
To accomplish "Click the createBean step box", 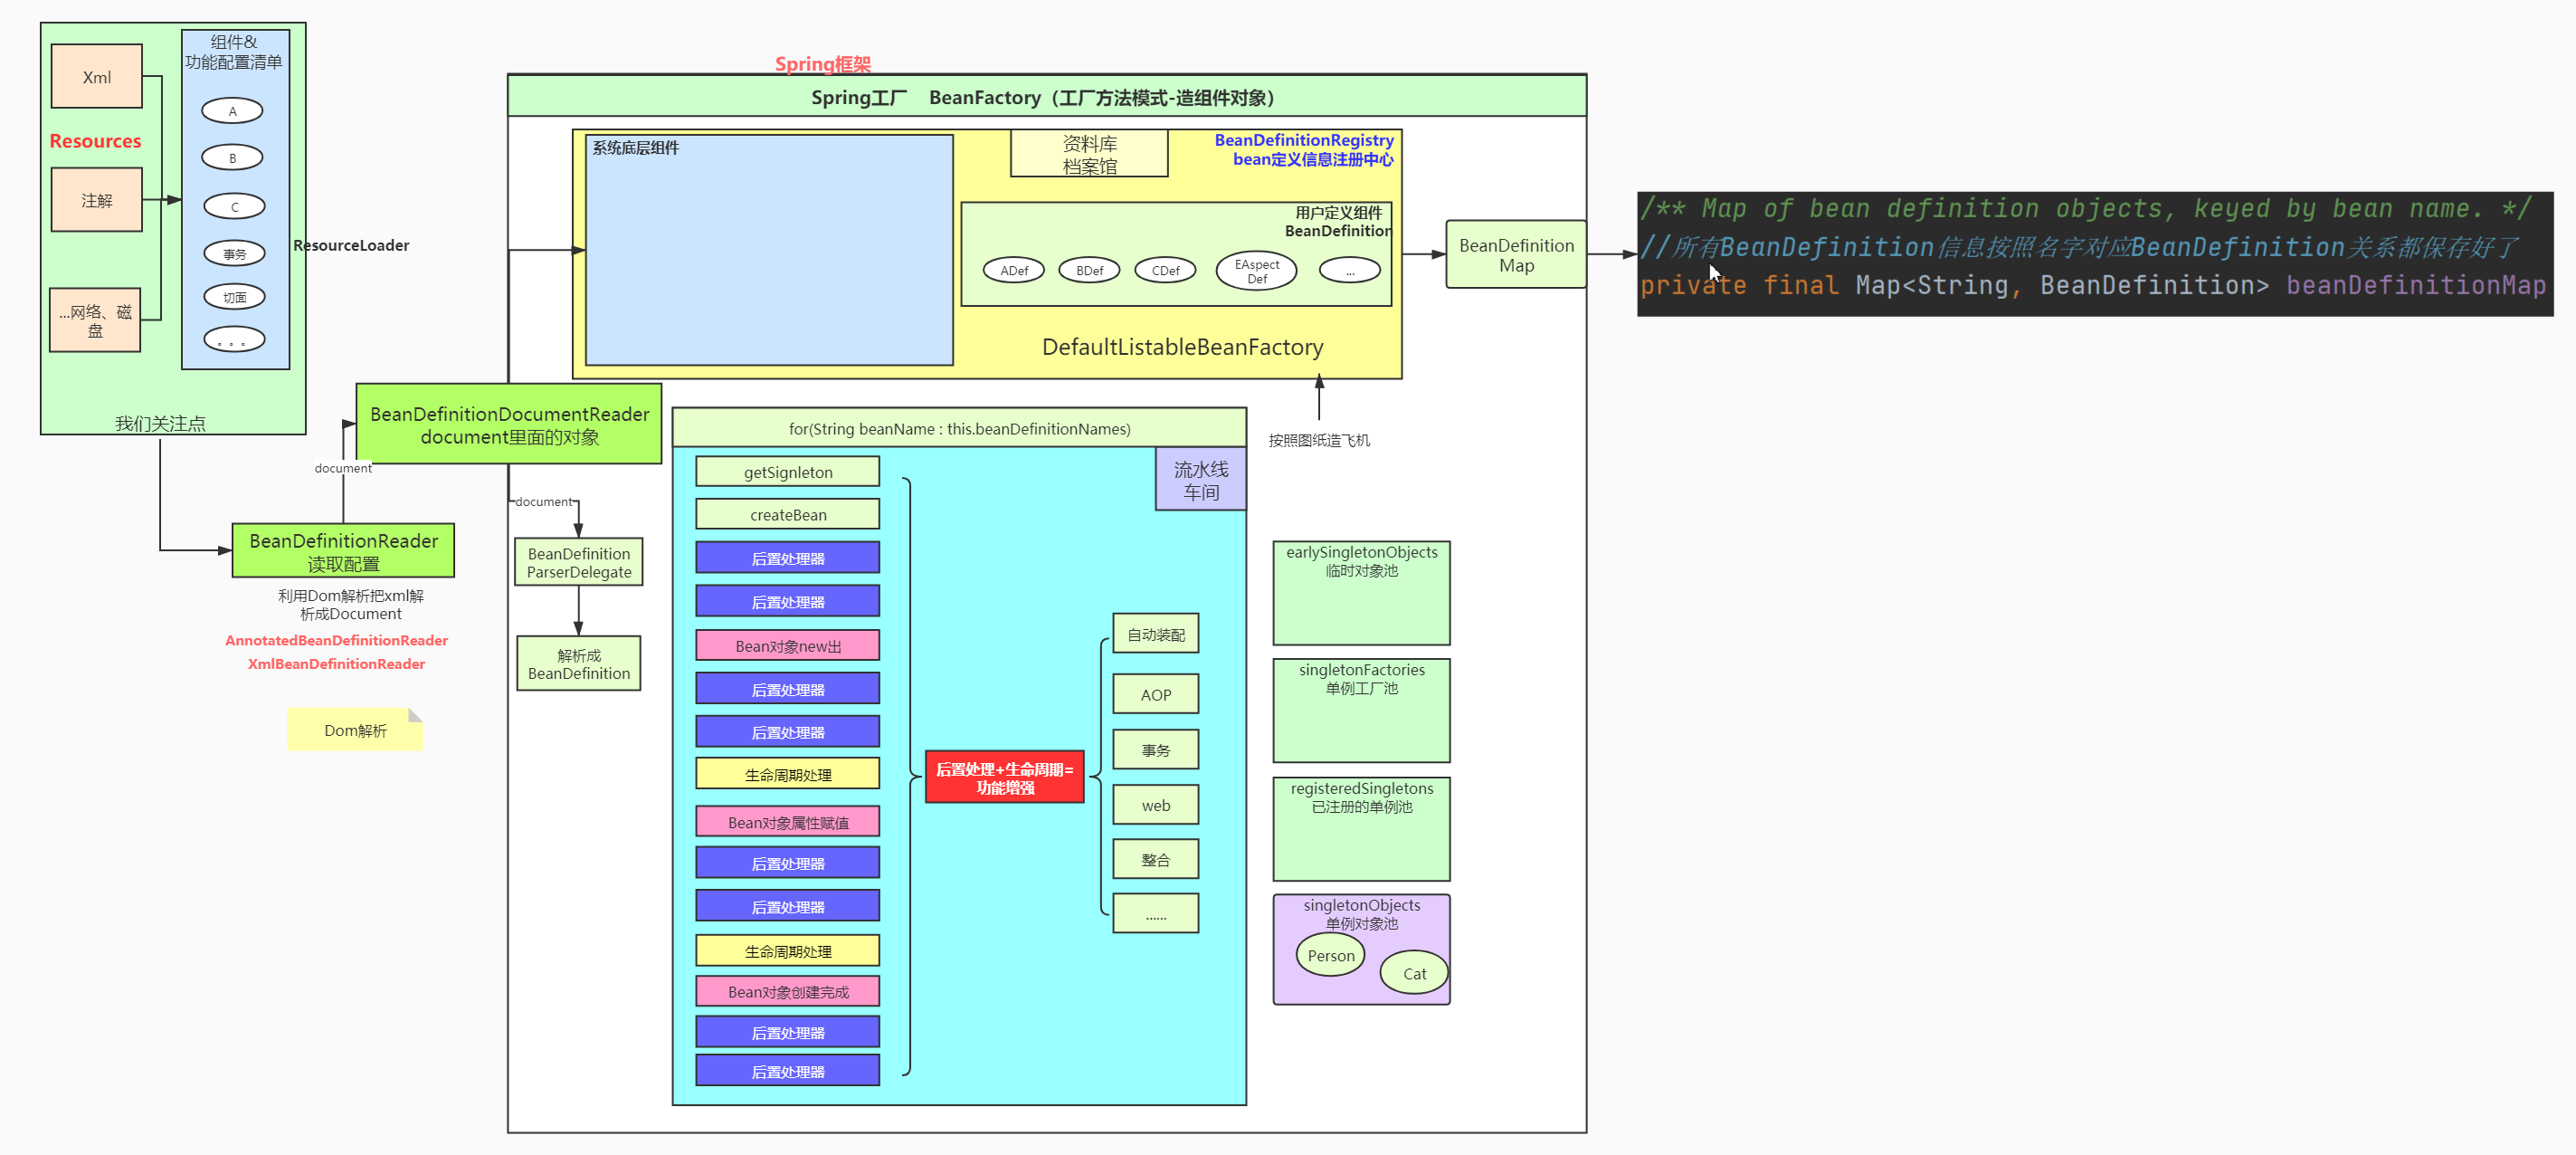I will click(787, 515).
